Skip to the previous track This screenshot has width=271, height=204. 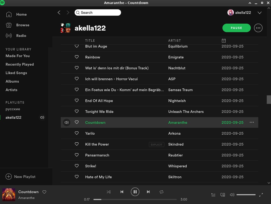tap(122, 192)
